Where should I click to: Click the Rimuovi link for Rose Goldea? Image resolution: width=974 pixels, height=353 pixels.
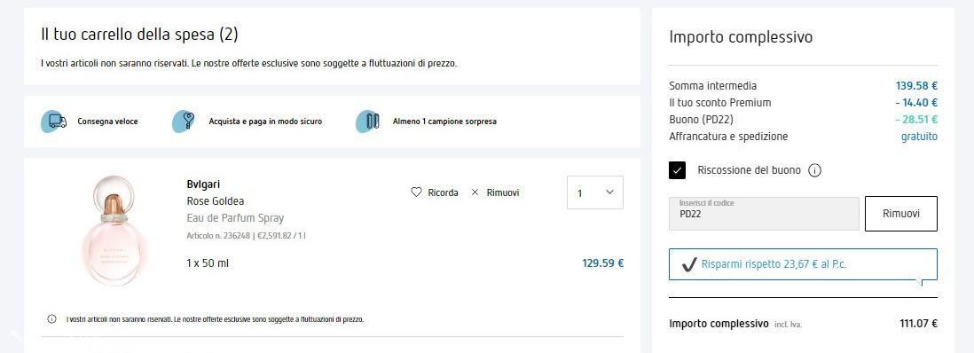[503, 192]
